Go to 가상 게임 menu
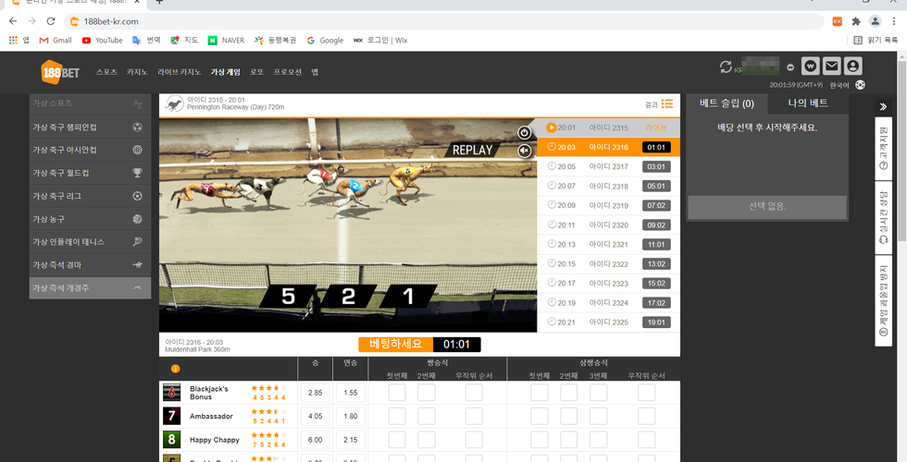 pyautogui.click(x=226, y=72)
